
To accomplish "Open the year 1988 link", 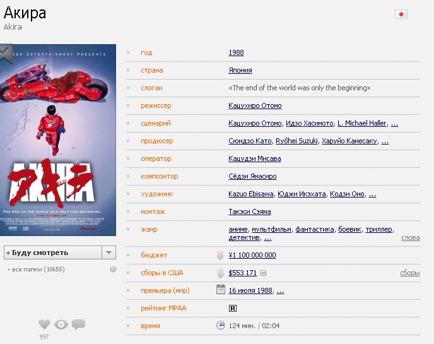I will (236, 53).
